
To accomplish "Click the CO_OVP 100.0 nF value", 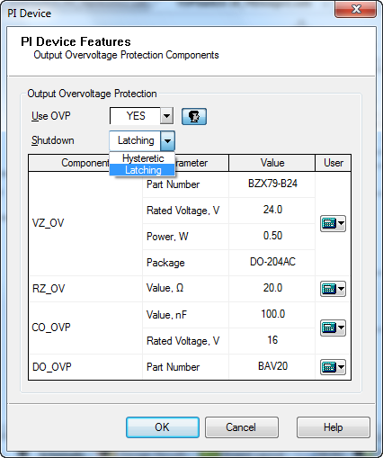I will 272,314.
